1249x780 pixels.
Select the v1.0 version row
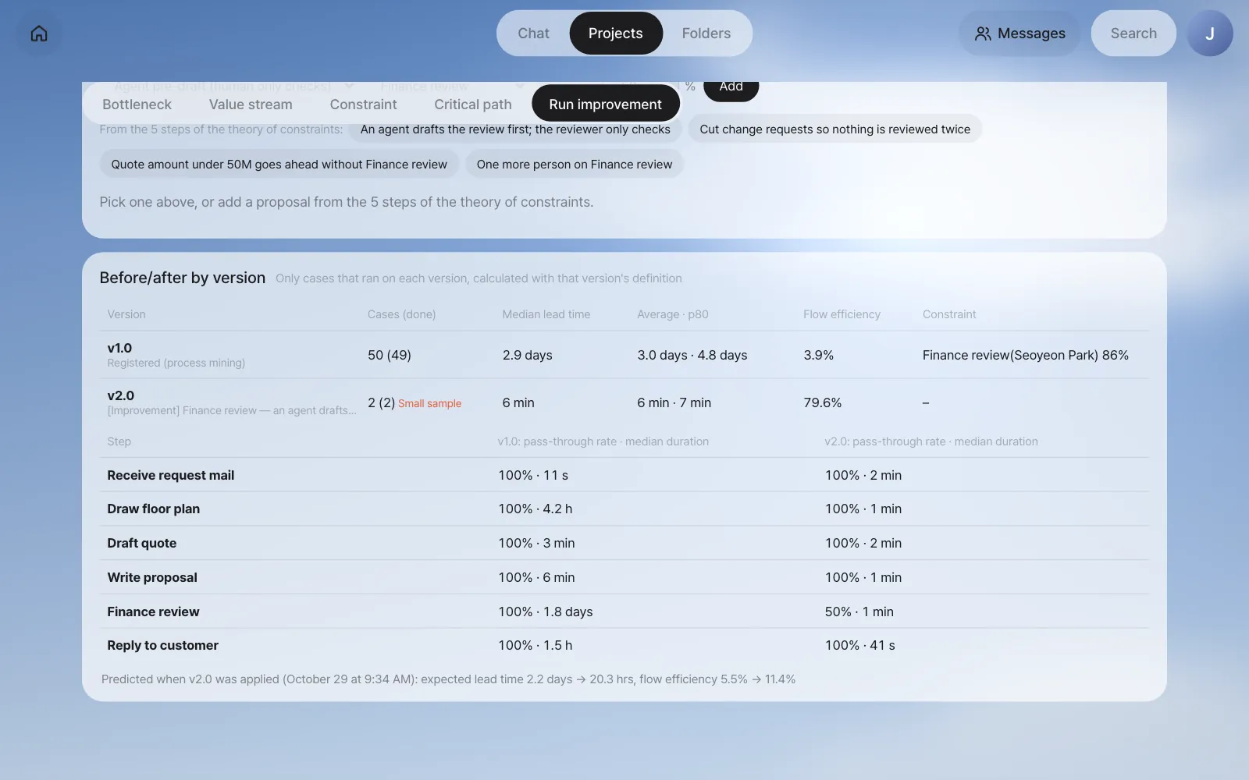click(x=624, y=355)
